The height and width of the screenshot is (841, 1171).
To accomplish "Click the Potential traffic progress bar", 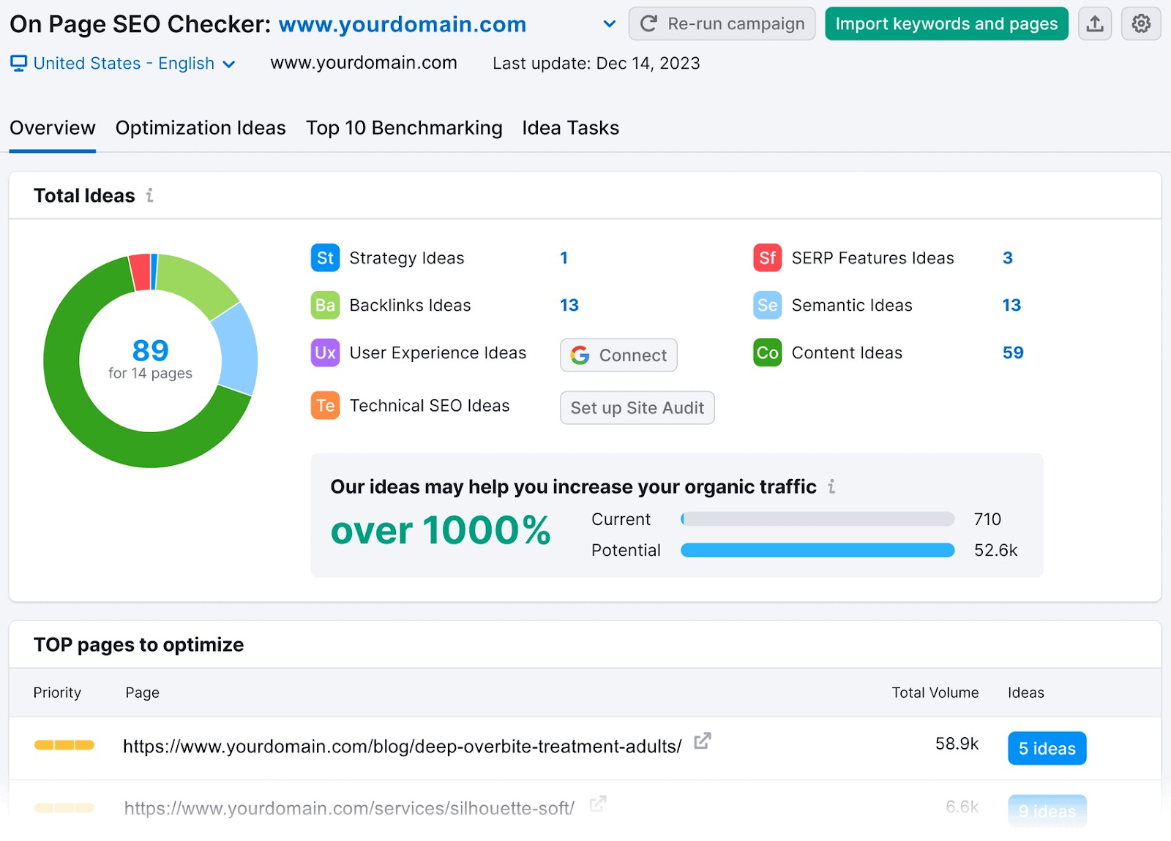I will [x=818, y=550].
